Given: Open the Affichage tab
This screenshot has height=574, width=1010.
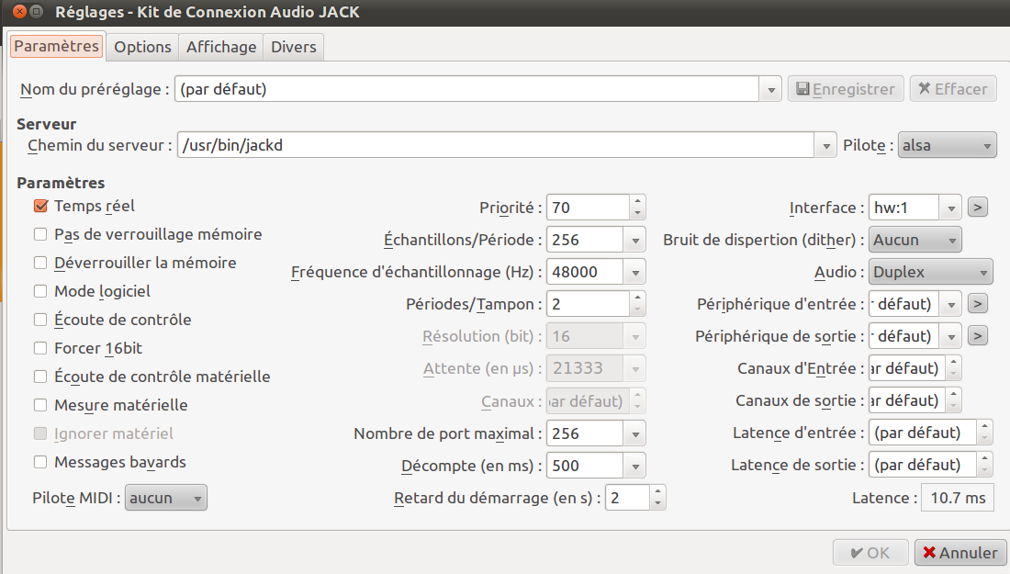Looking at the screenshot, I should tap(221, 47).
